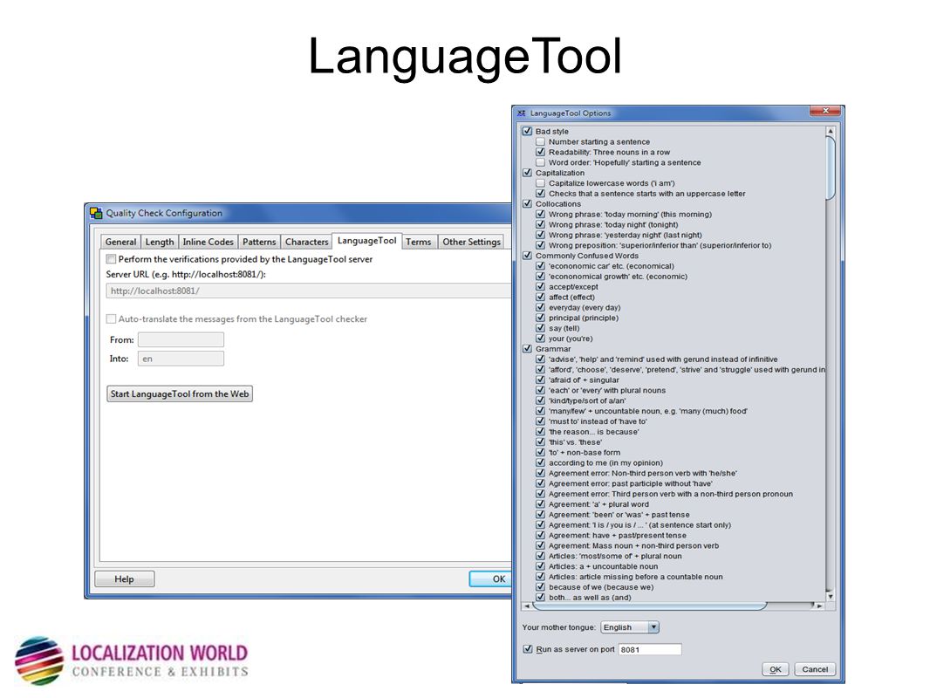Toggle the Bad style category checkbox
Image resolution: width=930 pixels, height=698 pixels.
point(527,131)
